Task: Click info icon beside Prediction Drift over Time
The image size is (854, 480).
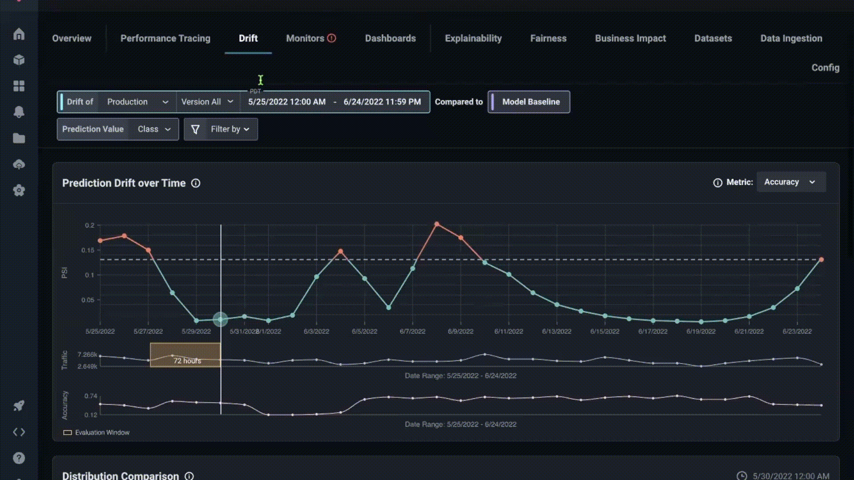Action: click(196, 183)
